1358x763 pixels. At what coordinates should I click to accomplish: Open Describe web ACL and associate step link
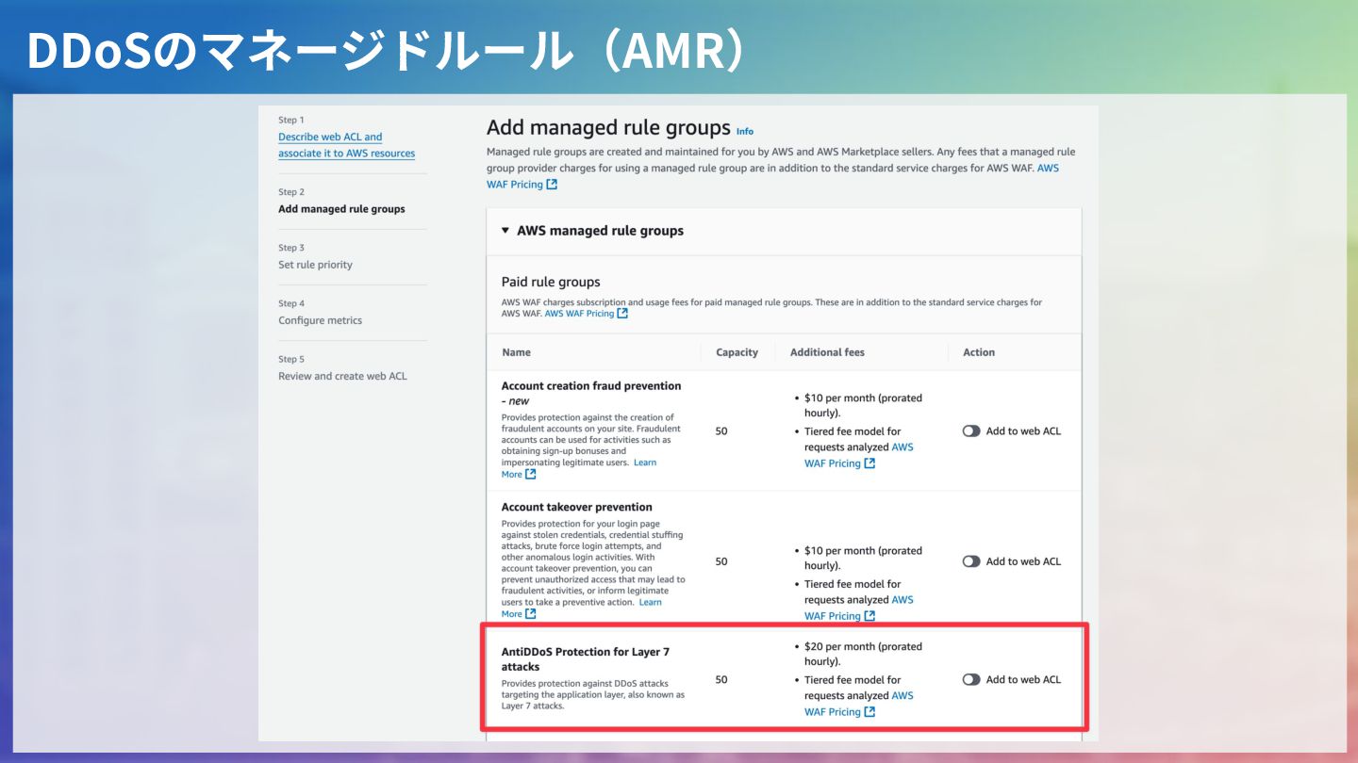tap(346, 145)
